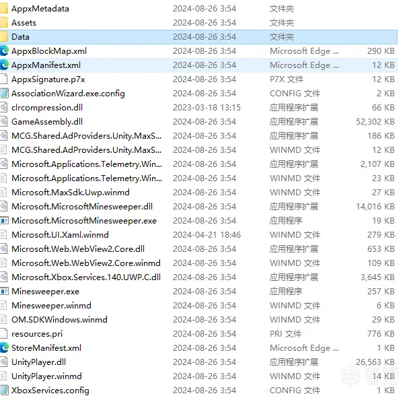Click the DLL icon of Microsoft.MicrosoftMinesweeper.dll
411x400 pixels.
coord(3,207)
